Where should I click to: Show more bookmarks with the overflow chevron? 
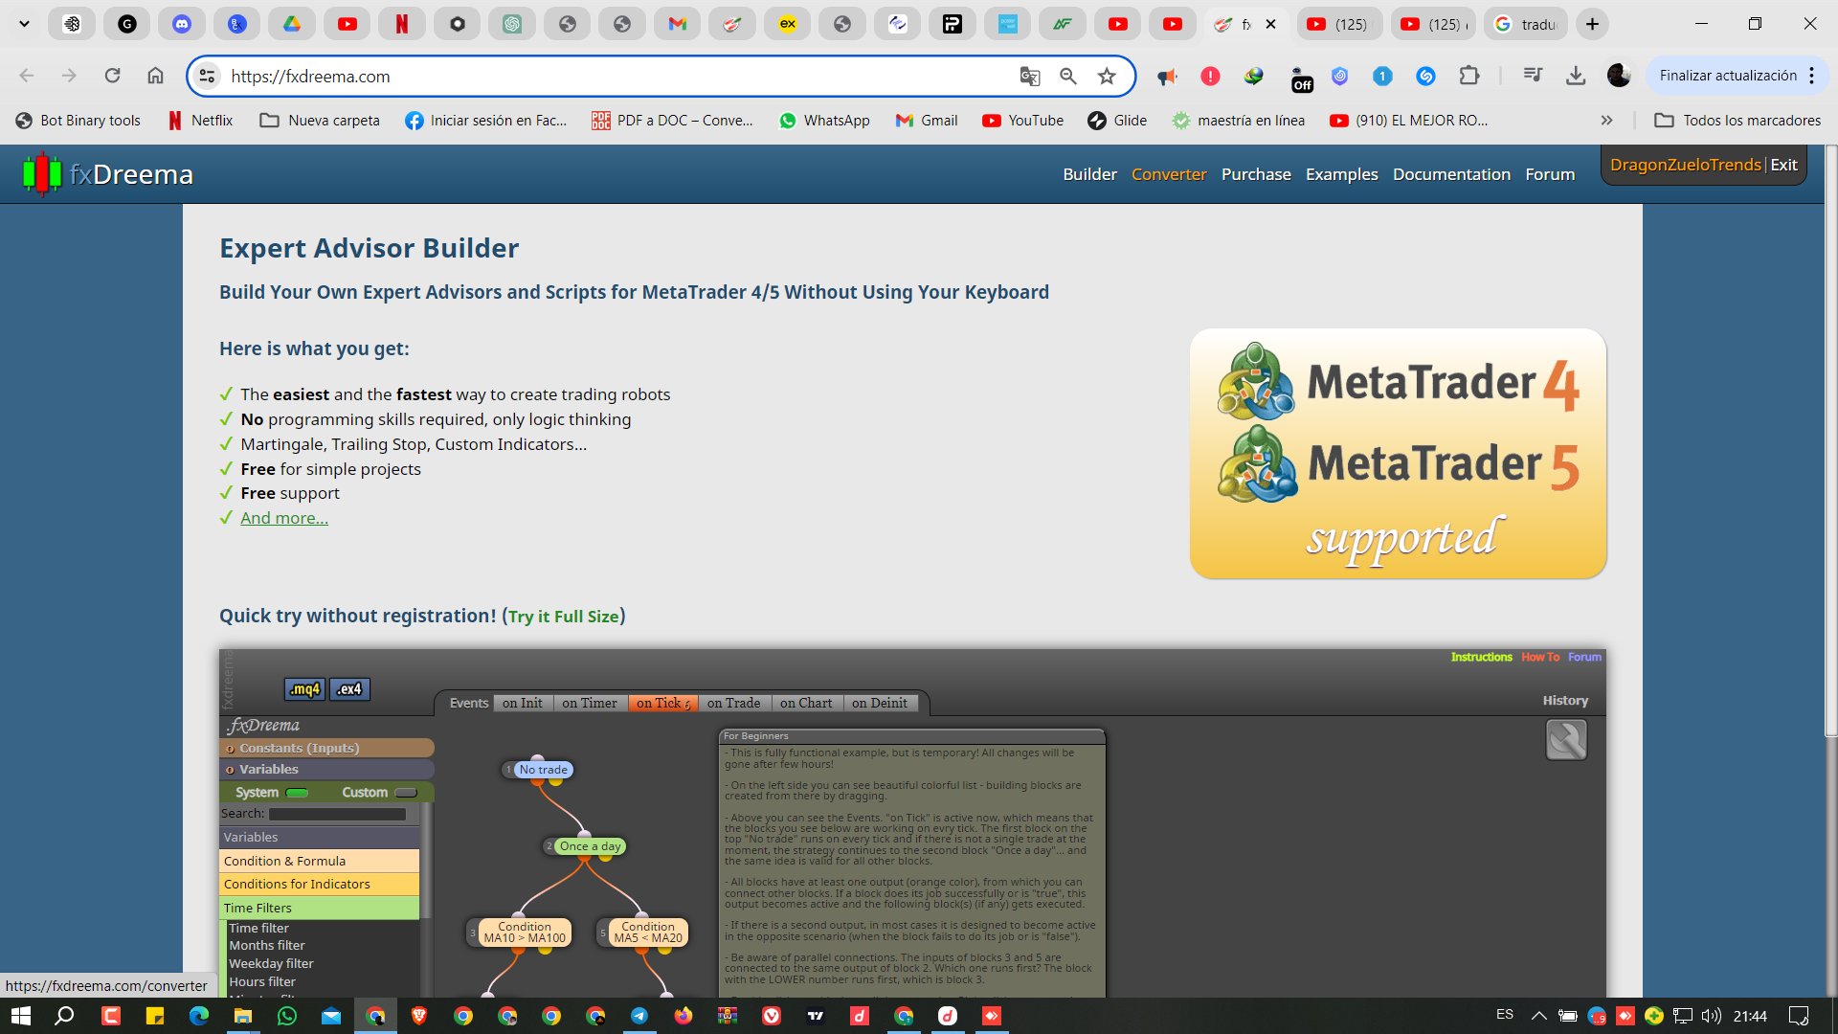(x=1606, y=121)
